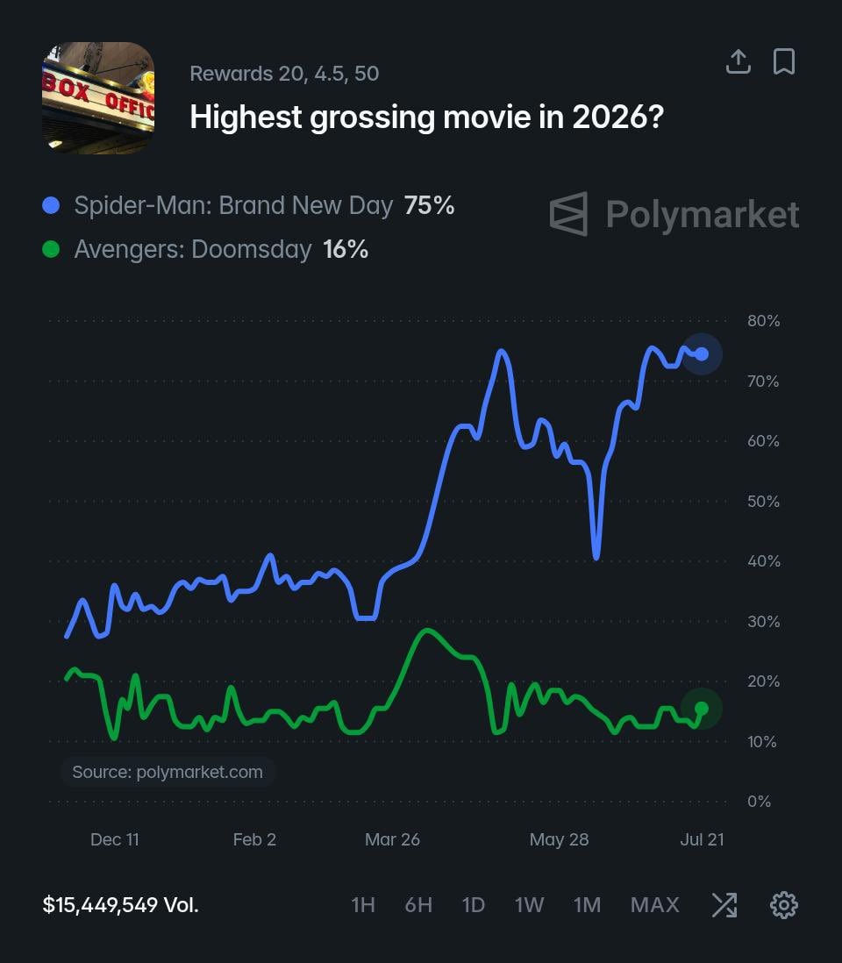Select the 1W time range

(530, 905)
